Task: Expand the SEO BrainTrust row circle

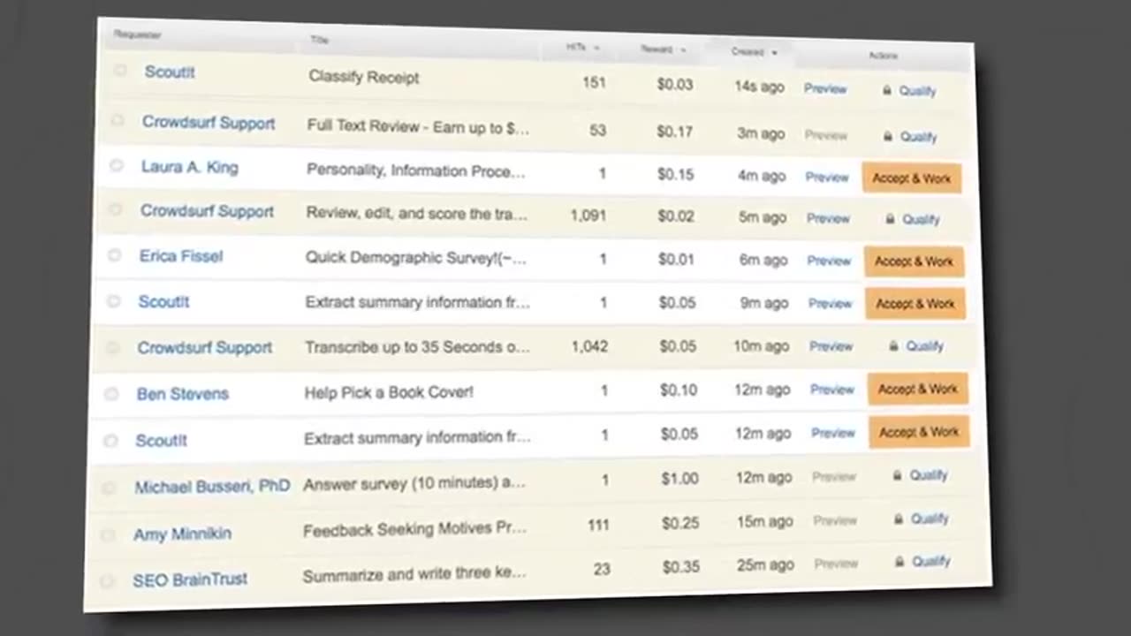Action: click(x=107, y=580)
